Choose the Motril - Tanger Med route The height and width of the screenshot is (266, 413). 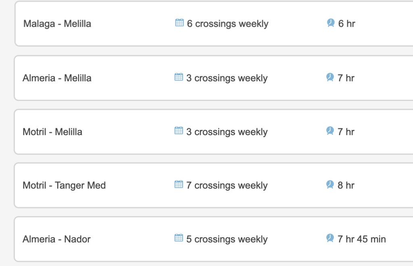(64, 186)
